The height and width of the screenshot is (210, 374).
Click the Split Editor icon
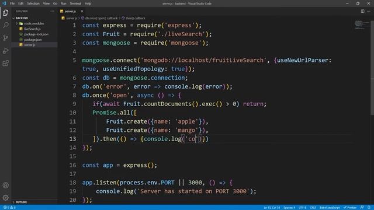[362, 11]
